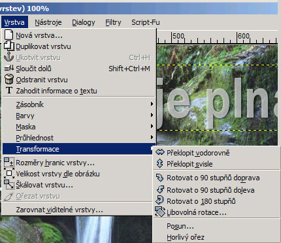Viewport: 281px width, 243px height.
Task: Choose Rotovat o 180 stupňů
Action: pyautogui.click(x=217, y=201)
